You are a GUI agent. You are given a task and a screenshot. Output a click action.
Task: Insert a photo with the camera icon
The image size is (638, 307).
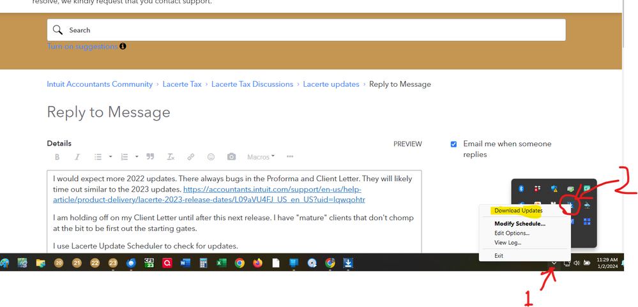coord(231,157)
